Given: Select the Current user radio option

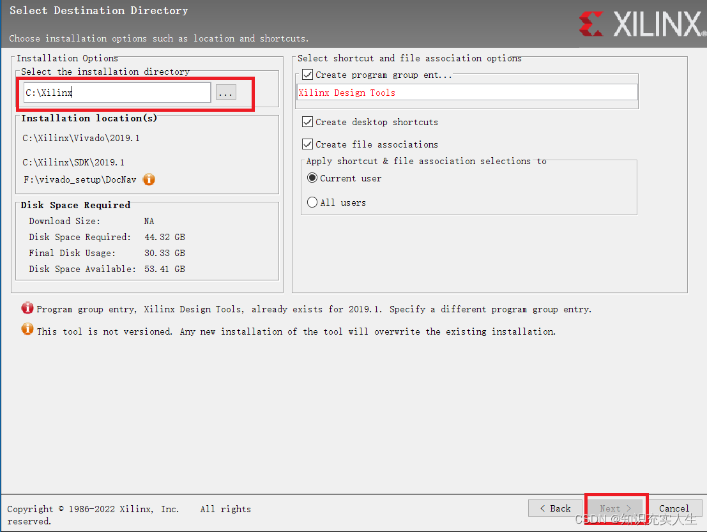Looking at the screenshot, I should click(312, 178).
